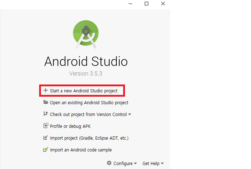Click the Android Studio title text
The width and height of the screenshot is (251, 169).
[x=86, y=61]
